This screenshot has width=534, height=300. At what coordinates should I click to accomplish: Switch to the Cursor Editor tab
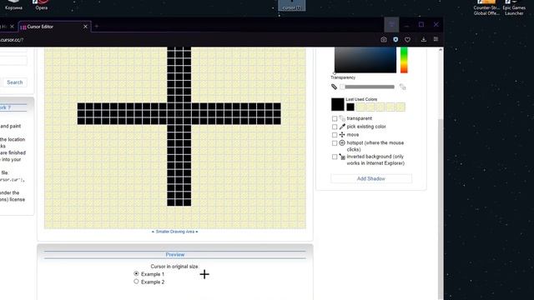pos(54,27)
